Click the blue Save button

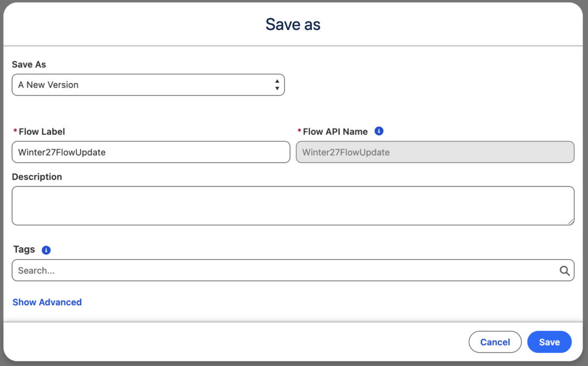coord(550,342)
